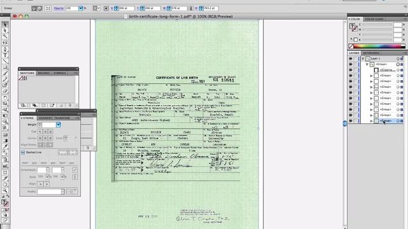The image size is (408, 229).
Task: Click the miter join corner button
Action: [x=40, y=138]
